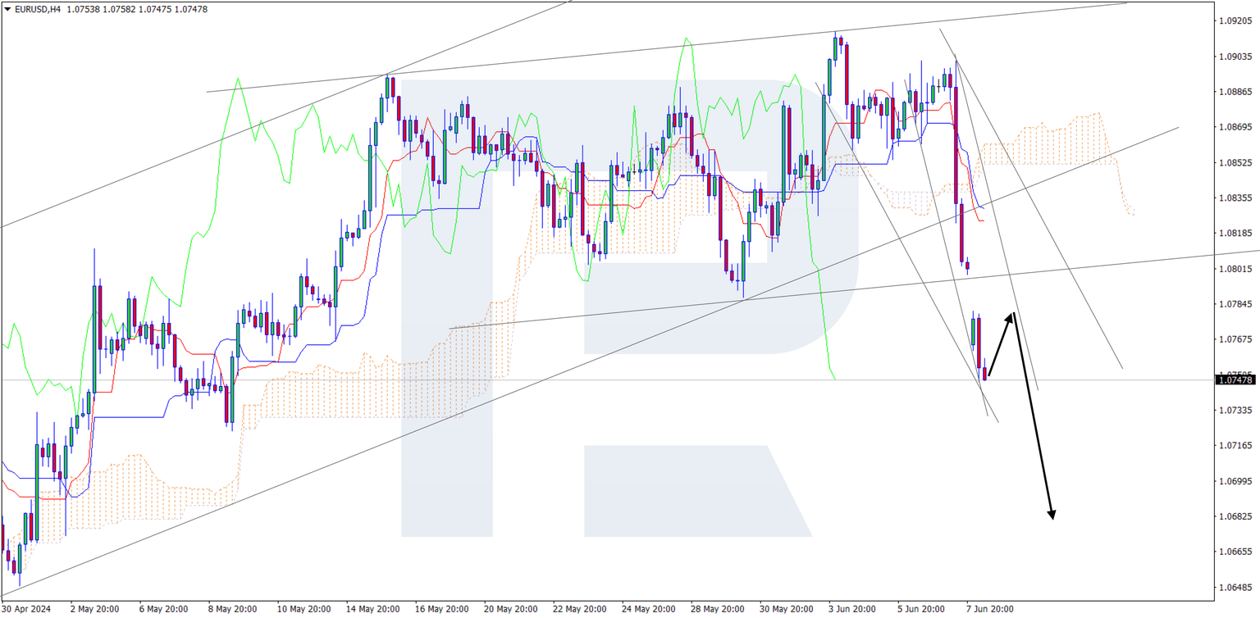
Task: Click the 7 Jun 20:00 date label
Action: [x=990, y=609]
